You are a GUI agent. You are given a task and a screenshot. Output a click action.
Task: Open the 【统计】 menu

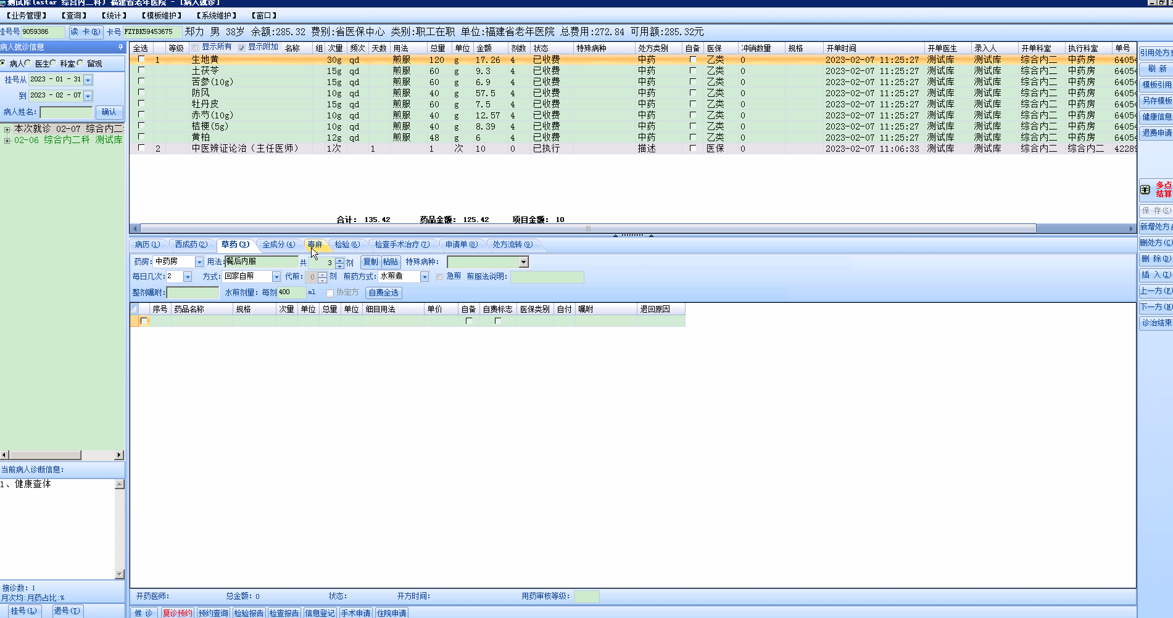click(114, 15)
